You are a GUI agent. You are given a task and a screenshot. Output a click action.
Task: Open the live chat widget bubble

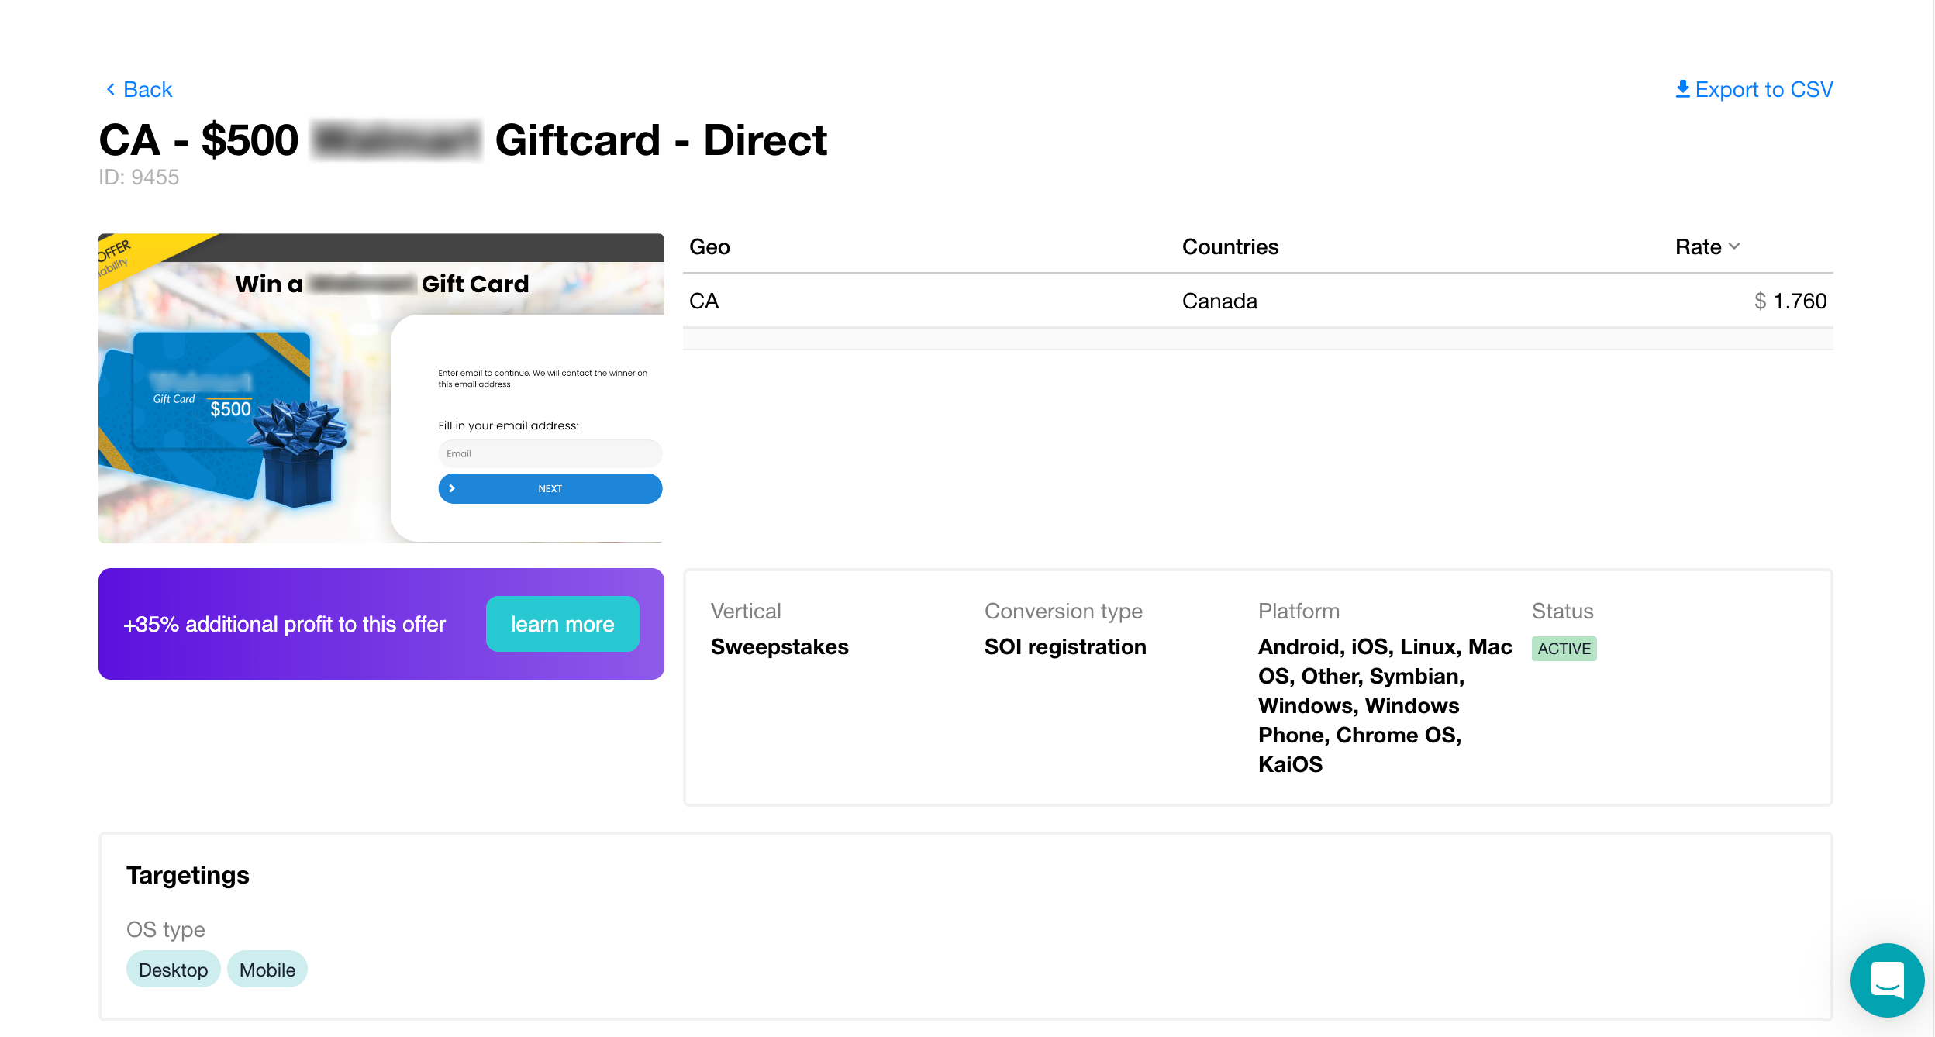click(1886, 980)
